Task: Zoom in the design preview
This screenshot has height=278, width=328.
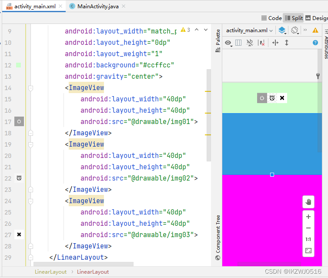Action: [308, 217]
